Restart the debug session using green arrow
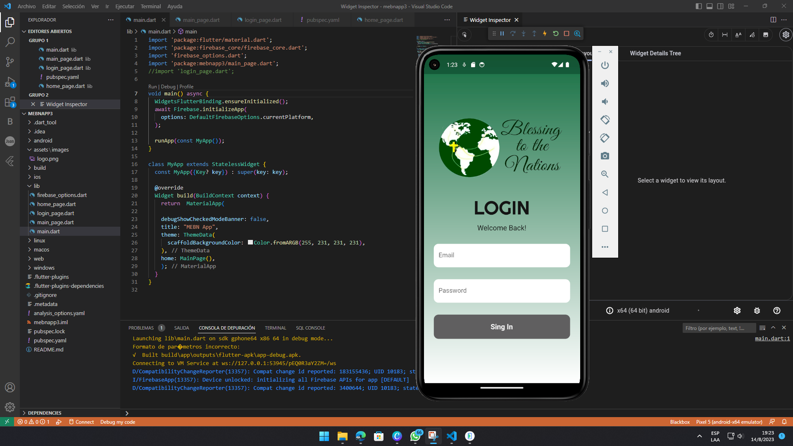 [555, 34]
